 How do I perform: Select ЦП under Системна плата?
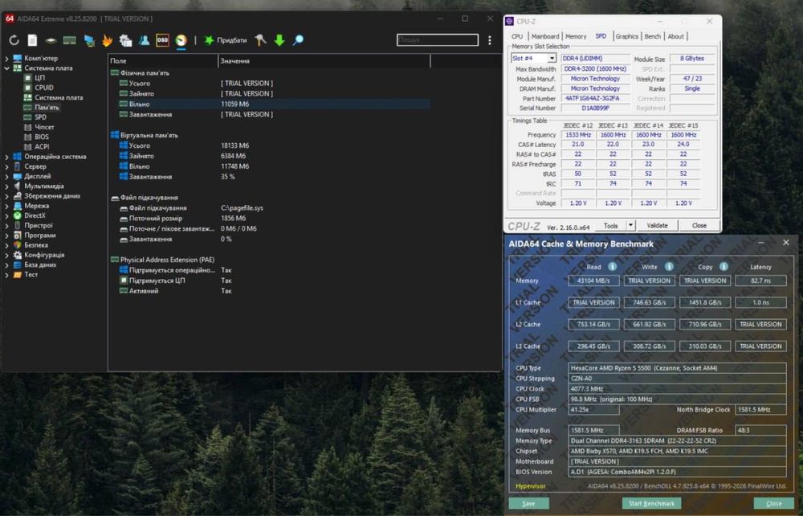[x=39, y=78]
